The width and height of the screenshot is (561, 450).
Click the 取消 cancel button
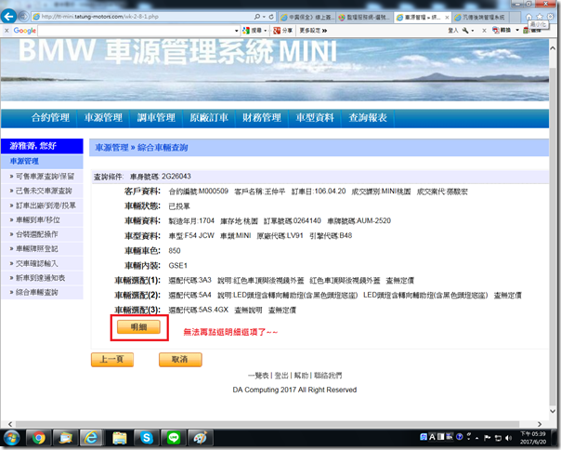coord(180,360)
